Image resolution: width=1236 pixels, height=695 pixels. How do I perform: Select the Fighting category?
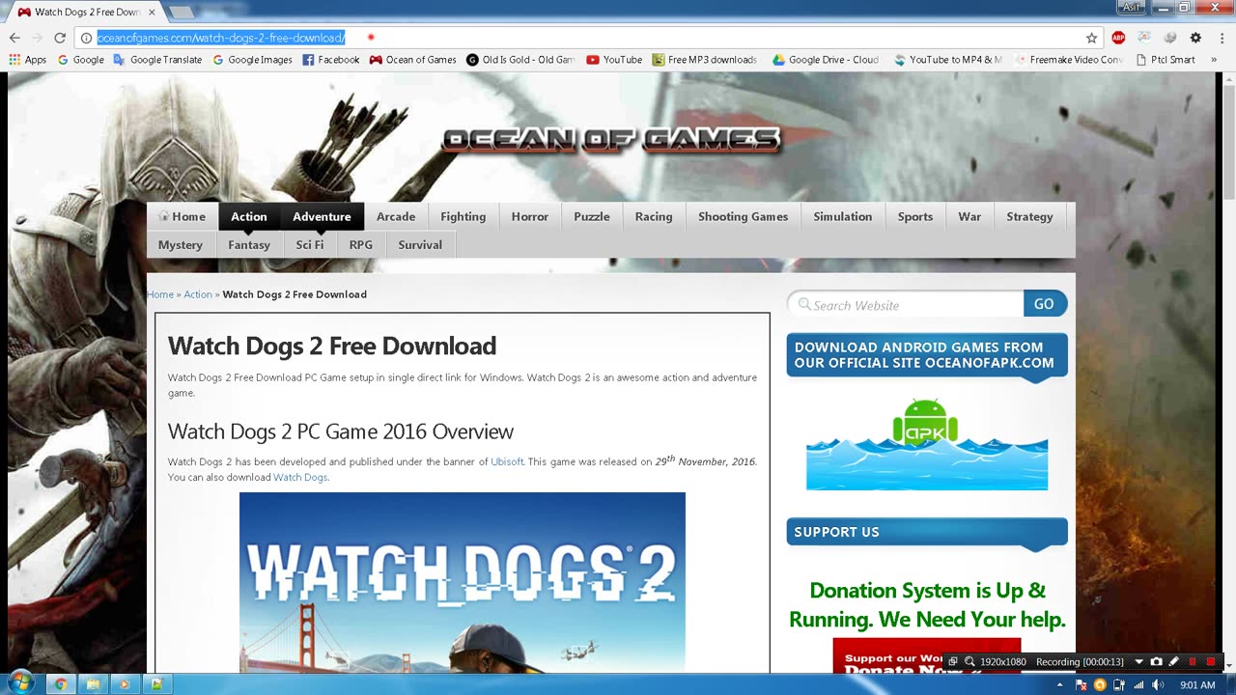pos(463,216)
